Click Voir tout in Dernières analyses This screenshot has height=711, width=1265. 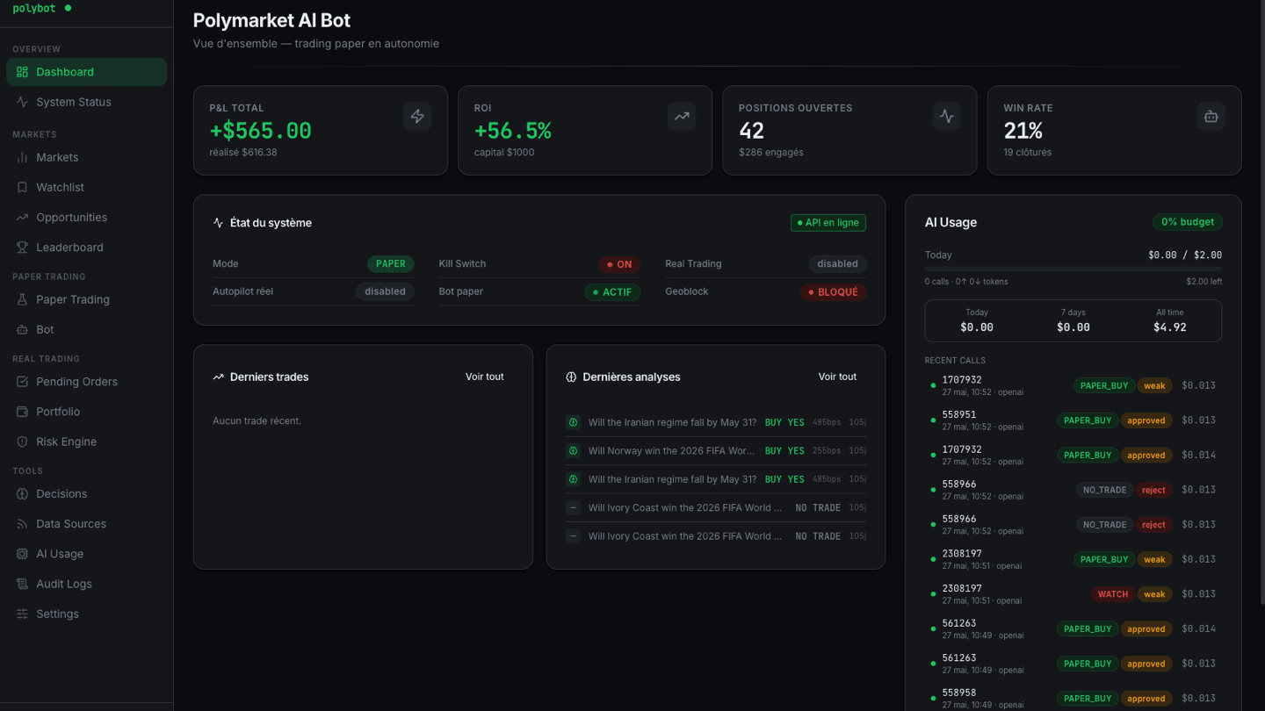coord(837,377)
